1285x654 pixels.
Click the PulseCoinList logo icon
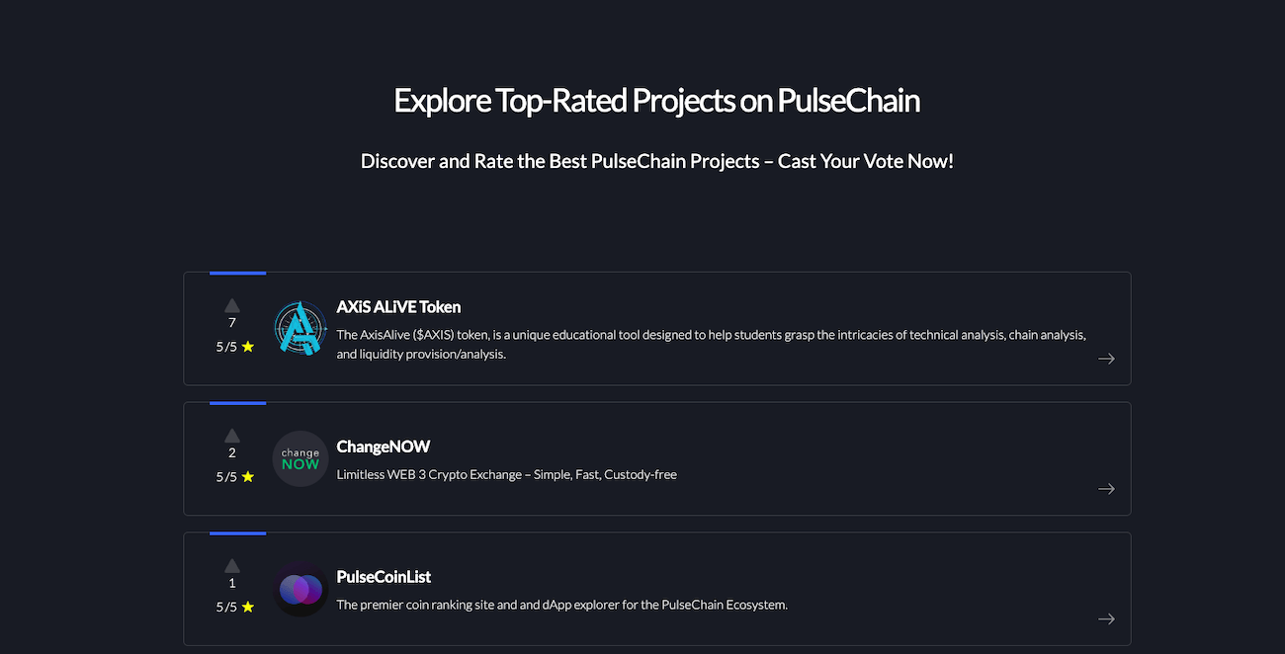(300, 589)
